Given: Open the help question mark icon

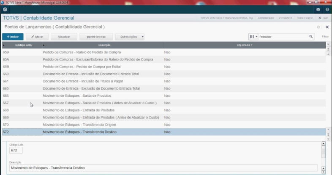Looking at the screenshot, I should 327,9.
